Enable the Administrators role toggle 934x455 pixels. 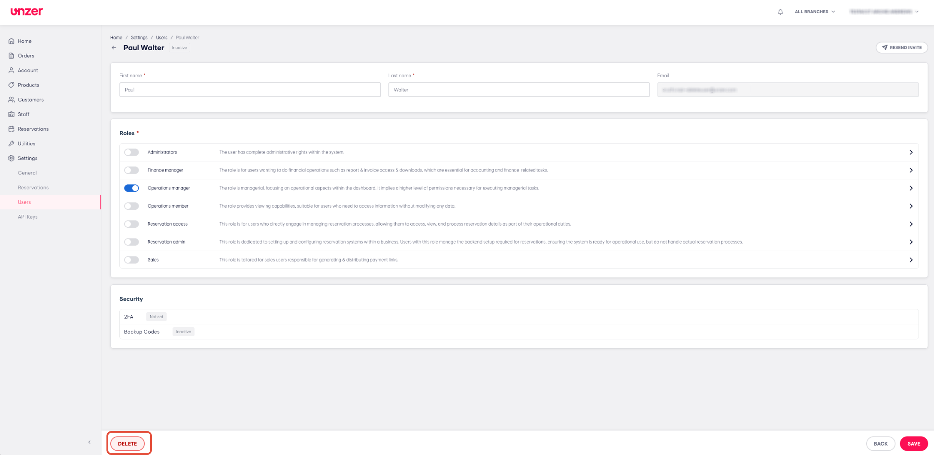131,152
